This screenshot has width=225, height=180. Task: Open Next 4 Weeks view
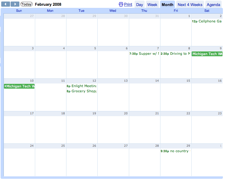click(x=190, y=5)
